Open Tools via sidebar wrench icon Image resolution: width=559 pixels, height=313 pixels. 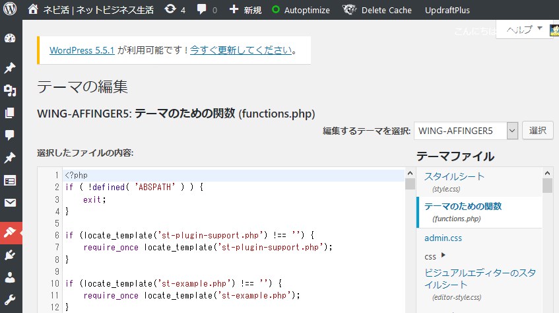(x=10, y=300)
